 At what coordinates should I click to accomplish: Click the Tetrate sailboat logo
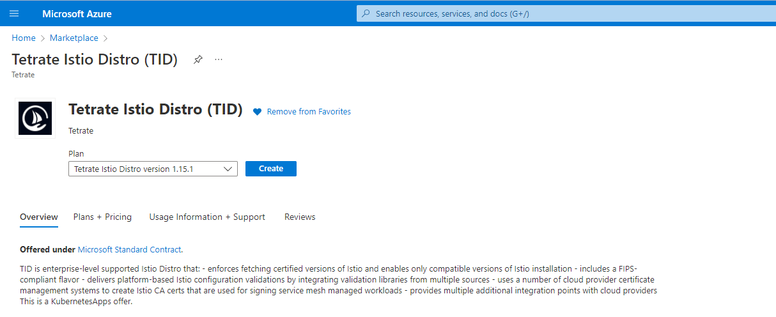click(x=35, y=118)
